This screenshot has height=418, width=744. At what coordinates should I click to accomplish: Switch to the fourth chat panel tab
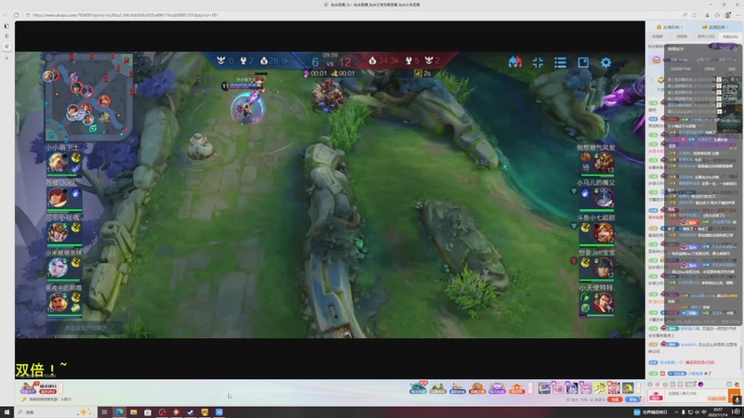click(730, 36)
